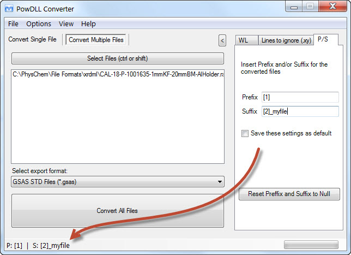Click the Convert All Files button
This screenshot has width=351, height=255.
[x=118, y=211]
